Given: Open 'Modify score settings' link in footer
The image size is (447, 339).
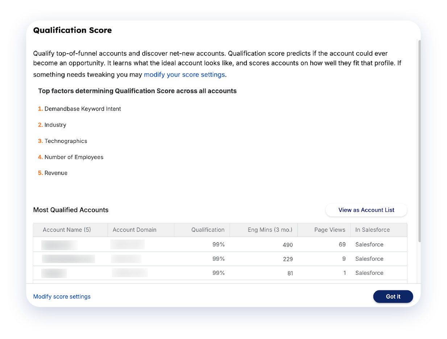Looking at the screenshot, I should [x=62, y=297].
